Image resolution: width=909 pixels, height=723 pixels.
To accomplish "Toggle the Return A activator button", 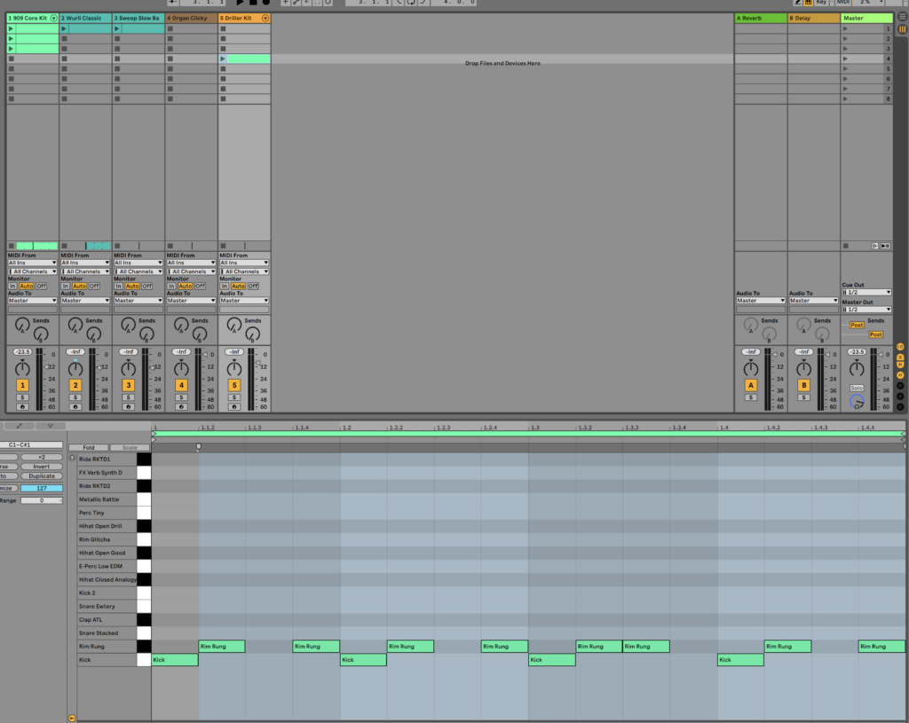I will [751, 385].
